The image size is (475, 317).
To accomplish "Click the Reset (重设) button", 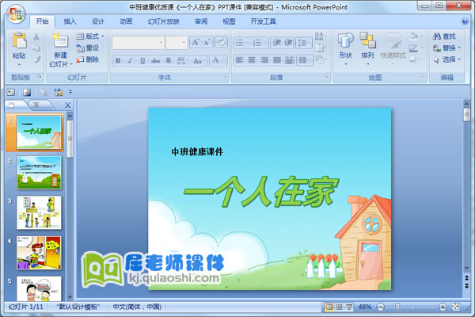I will point(88,48).
